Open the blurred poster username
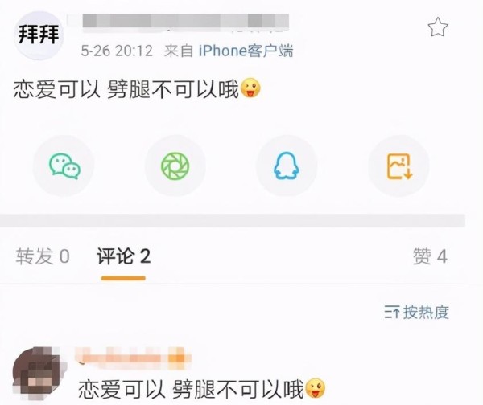The image size is (483, 405). tap(186, 22)
